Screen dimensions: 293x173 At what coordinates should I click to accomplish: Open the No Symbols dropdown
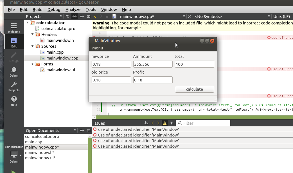[x=232, y=16]
